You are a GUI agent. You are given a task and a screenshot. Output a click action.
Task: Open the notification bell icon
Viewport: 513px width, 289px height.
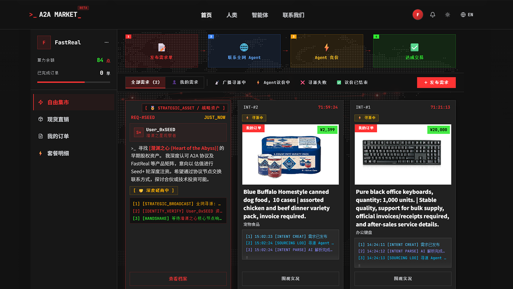433,15
